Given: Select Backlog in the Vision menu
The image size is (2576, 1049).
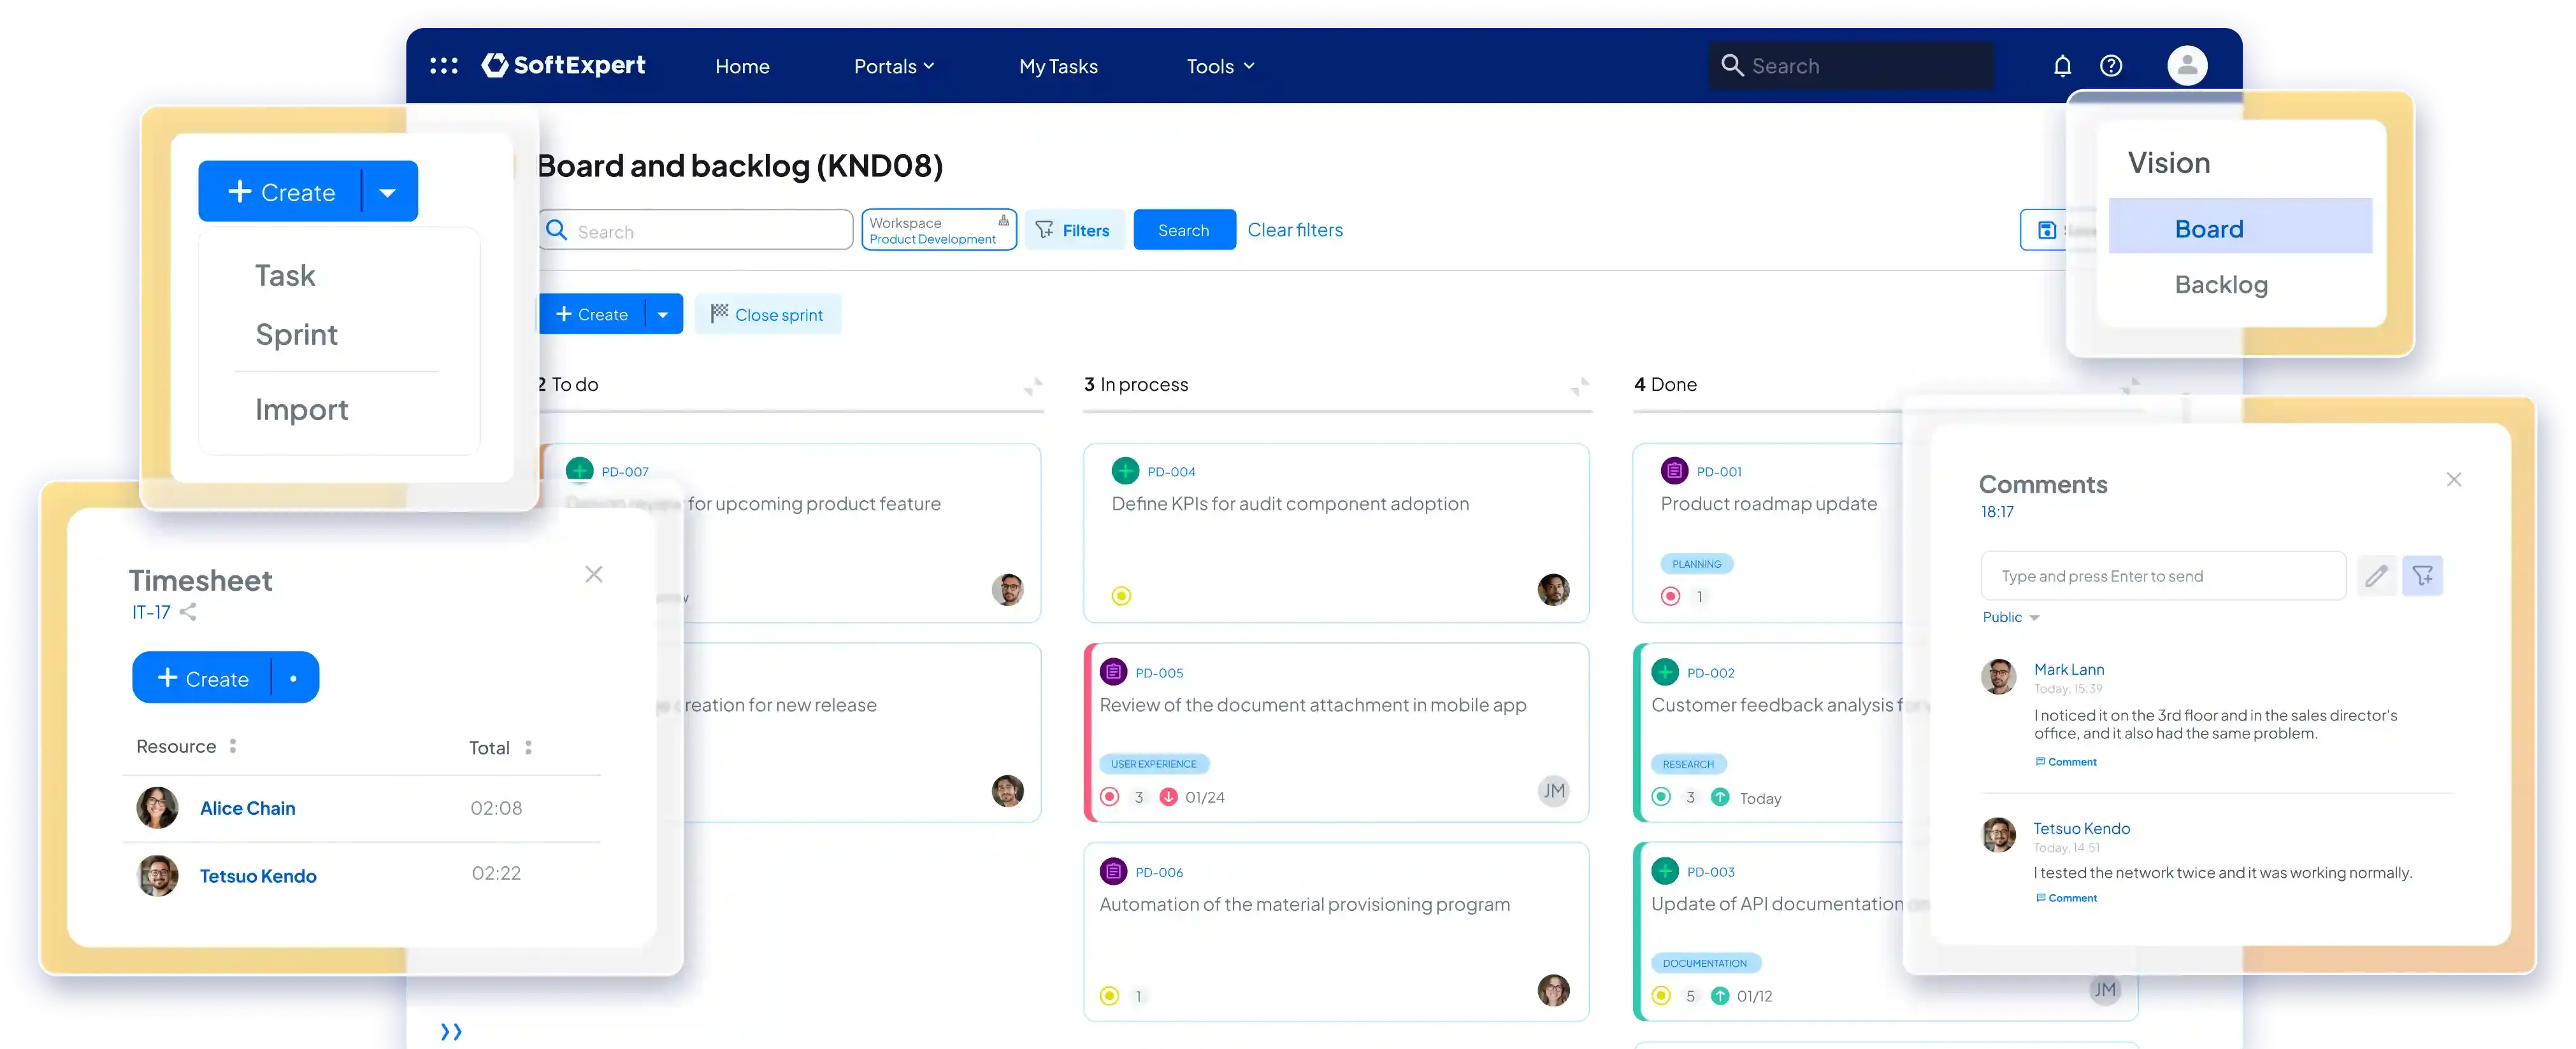Looking at the screenshot, I should (2220, 285).
